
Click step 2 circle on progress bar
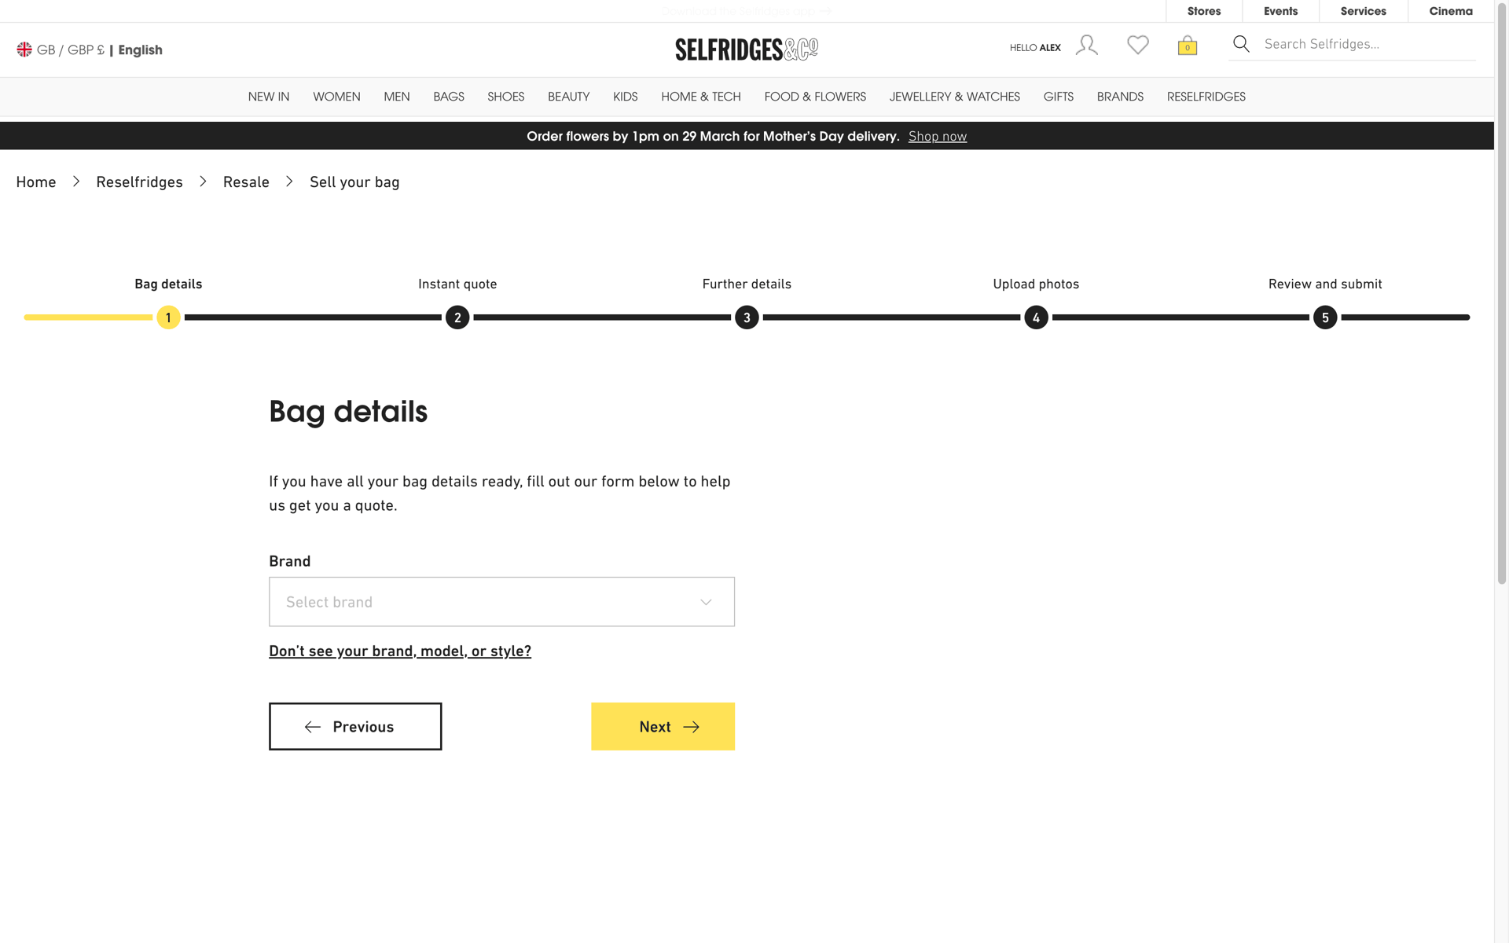point(457,317)
